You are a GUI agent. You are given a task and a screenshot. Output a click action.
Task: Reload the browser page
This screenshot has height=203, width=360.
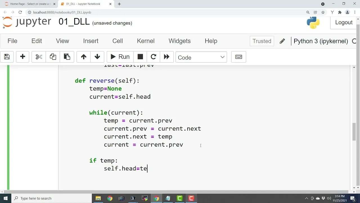coord(20,12)
